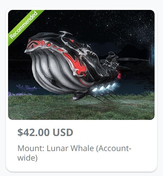Click the green Recommended ribbon badge
163x176 pixels.
tap(25, 26)
